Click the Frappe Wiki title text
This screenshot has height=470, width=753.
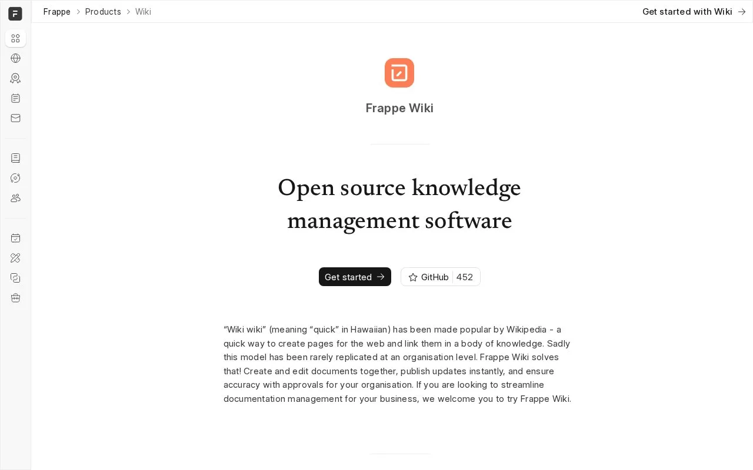[x=399, y=108]
